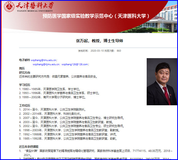Click the Tianjin Medical University round emblem
The image size is (178, 160).
9,7
